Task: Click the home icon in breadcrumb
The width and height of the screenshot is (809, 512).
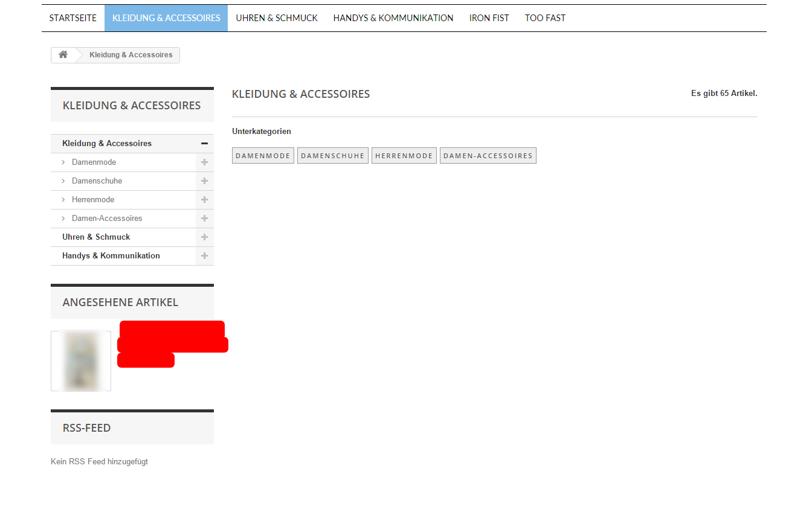Action: tap(63, 54)
